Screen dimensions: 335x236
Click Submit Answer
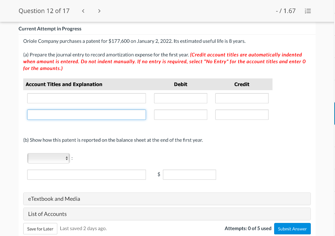292,228
